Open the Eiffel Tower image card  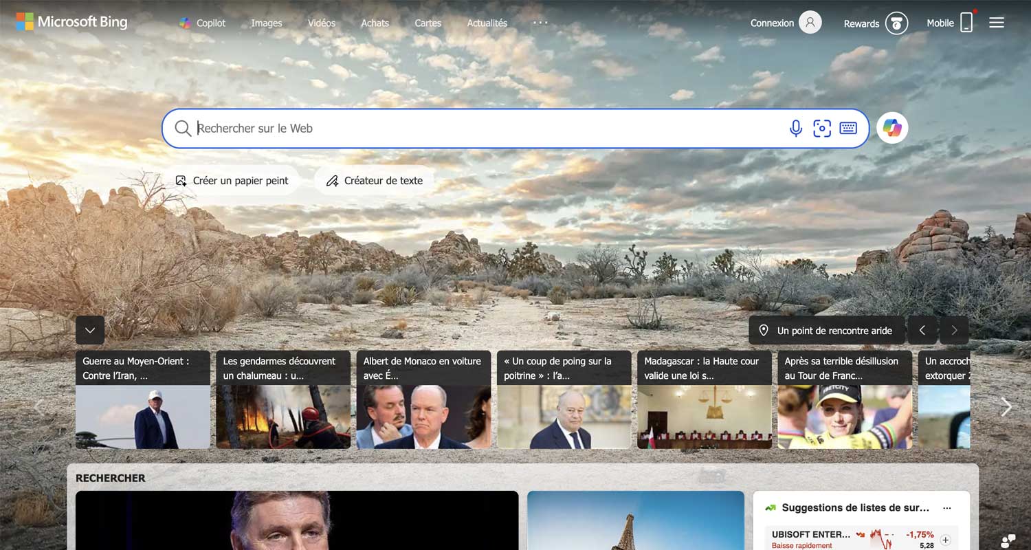click(x=636, y=520)
